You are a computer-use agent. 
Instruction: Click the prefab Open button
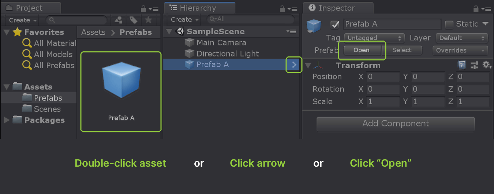362,50
